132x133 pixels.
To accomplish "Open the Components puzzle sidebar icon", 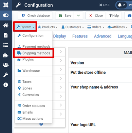I will (x=6, y=55).
